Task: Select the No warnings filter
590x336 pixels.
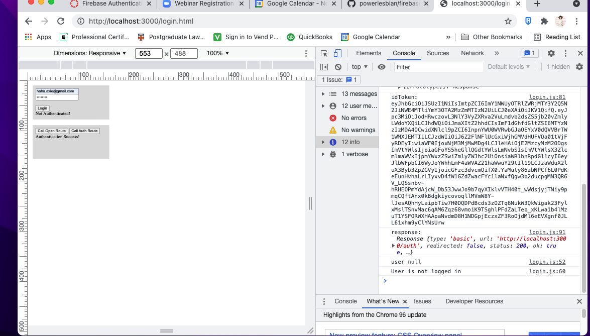Action: pyautogui.click(x=357, y=130)
